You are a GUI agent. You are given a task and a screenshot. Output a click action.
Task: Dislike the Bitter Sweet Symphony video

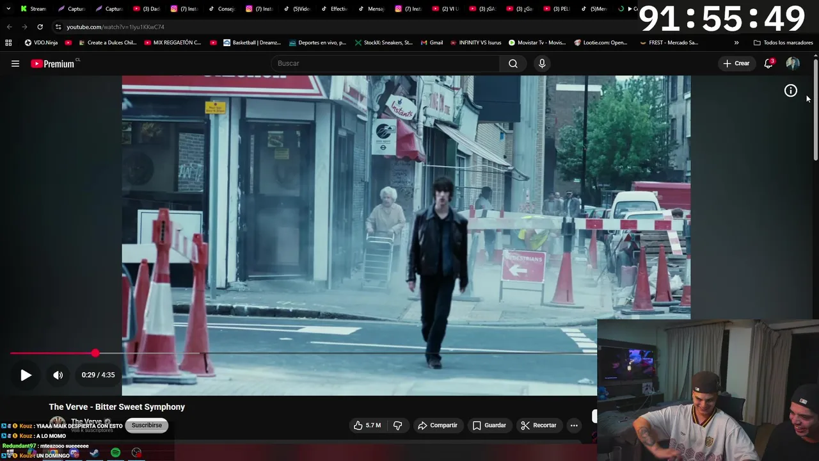[397, 425]
